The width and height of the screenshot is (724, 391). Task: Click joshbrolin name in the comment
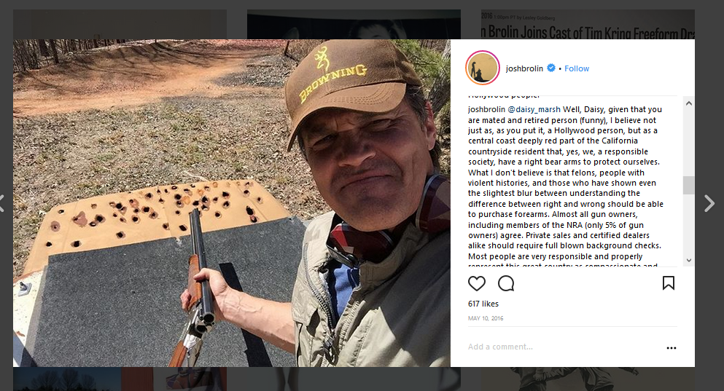[486, 109]
